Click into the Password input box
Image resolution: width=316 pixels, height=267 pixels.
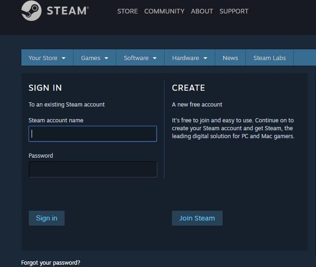(x=92, y=169)
